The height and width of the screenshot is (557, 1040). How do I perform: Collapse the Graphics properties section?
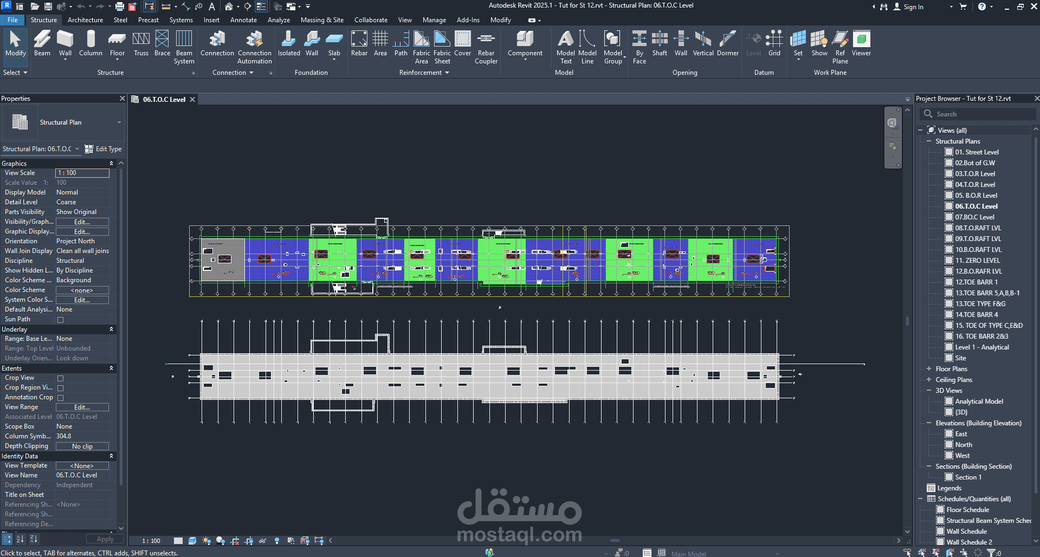pyautogui.click(x=112, y=164)
